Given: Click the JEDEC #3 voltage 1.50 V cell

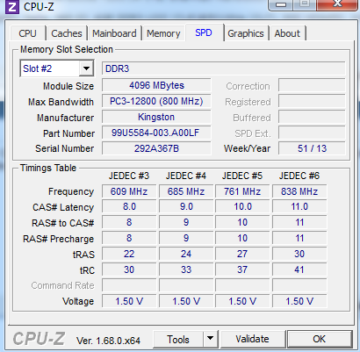Looking at the screenshot, I should [x=129, y=301].
